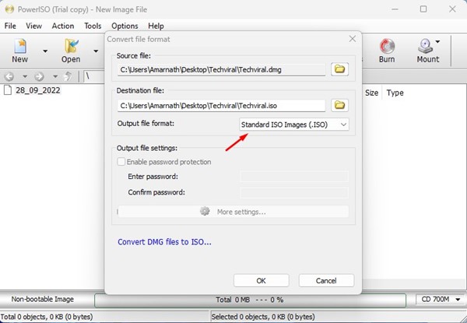467x323 pixels.
Task: Browse for the destination file folder icon
Action: coord(340,105)
